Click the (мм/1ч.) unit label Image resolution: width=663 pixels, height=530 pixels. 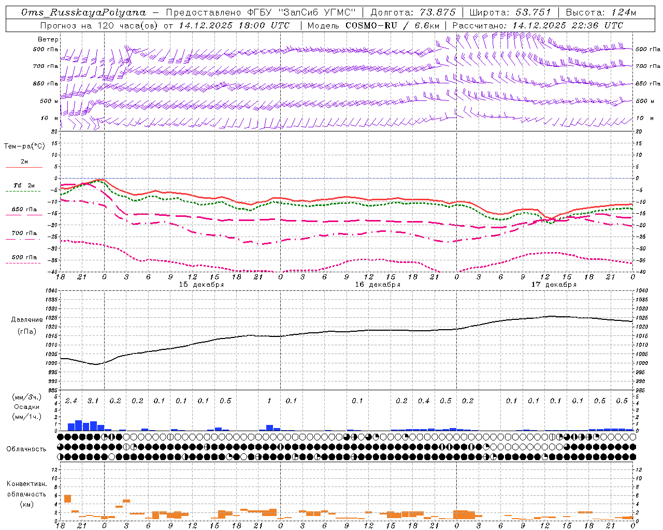pyautogui.click(x=27, y=417)
